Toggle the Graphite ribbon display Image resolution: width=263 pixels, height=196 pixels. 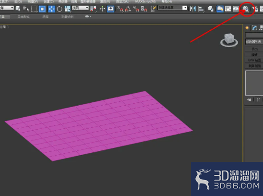[220, 9]
